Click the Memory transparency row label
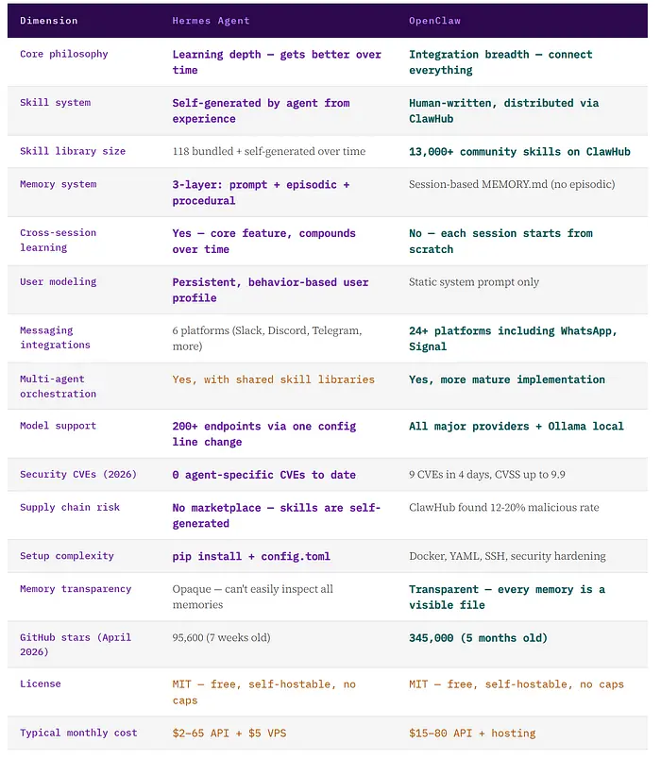The height and width of the screenshot is (759, 661). (x=76, y=589)
